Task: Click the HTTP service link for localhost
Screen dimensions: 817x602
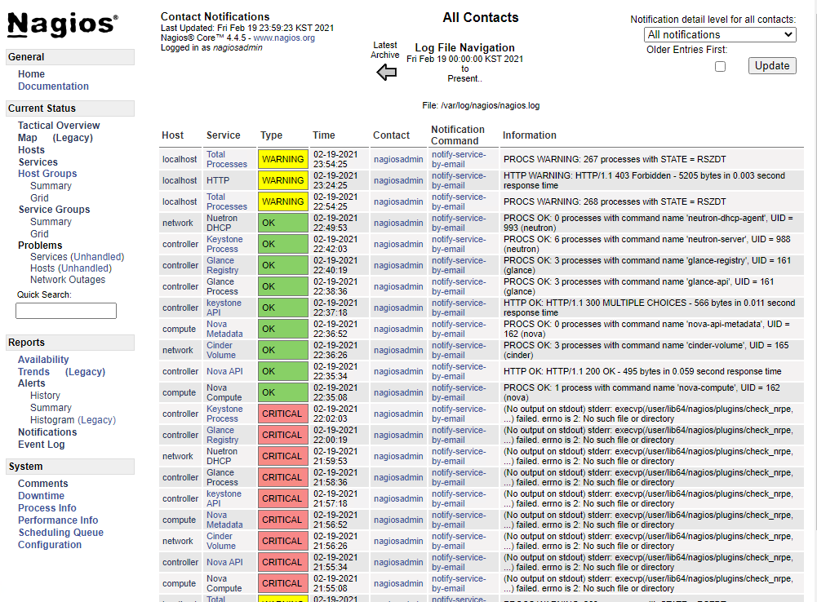Action: click(x=218, y=181)
